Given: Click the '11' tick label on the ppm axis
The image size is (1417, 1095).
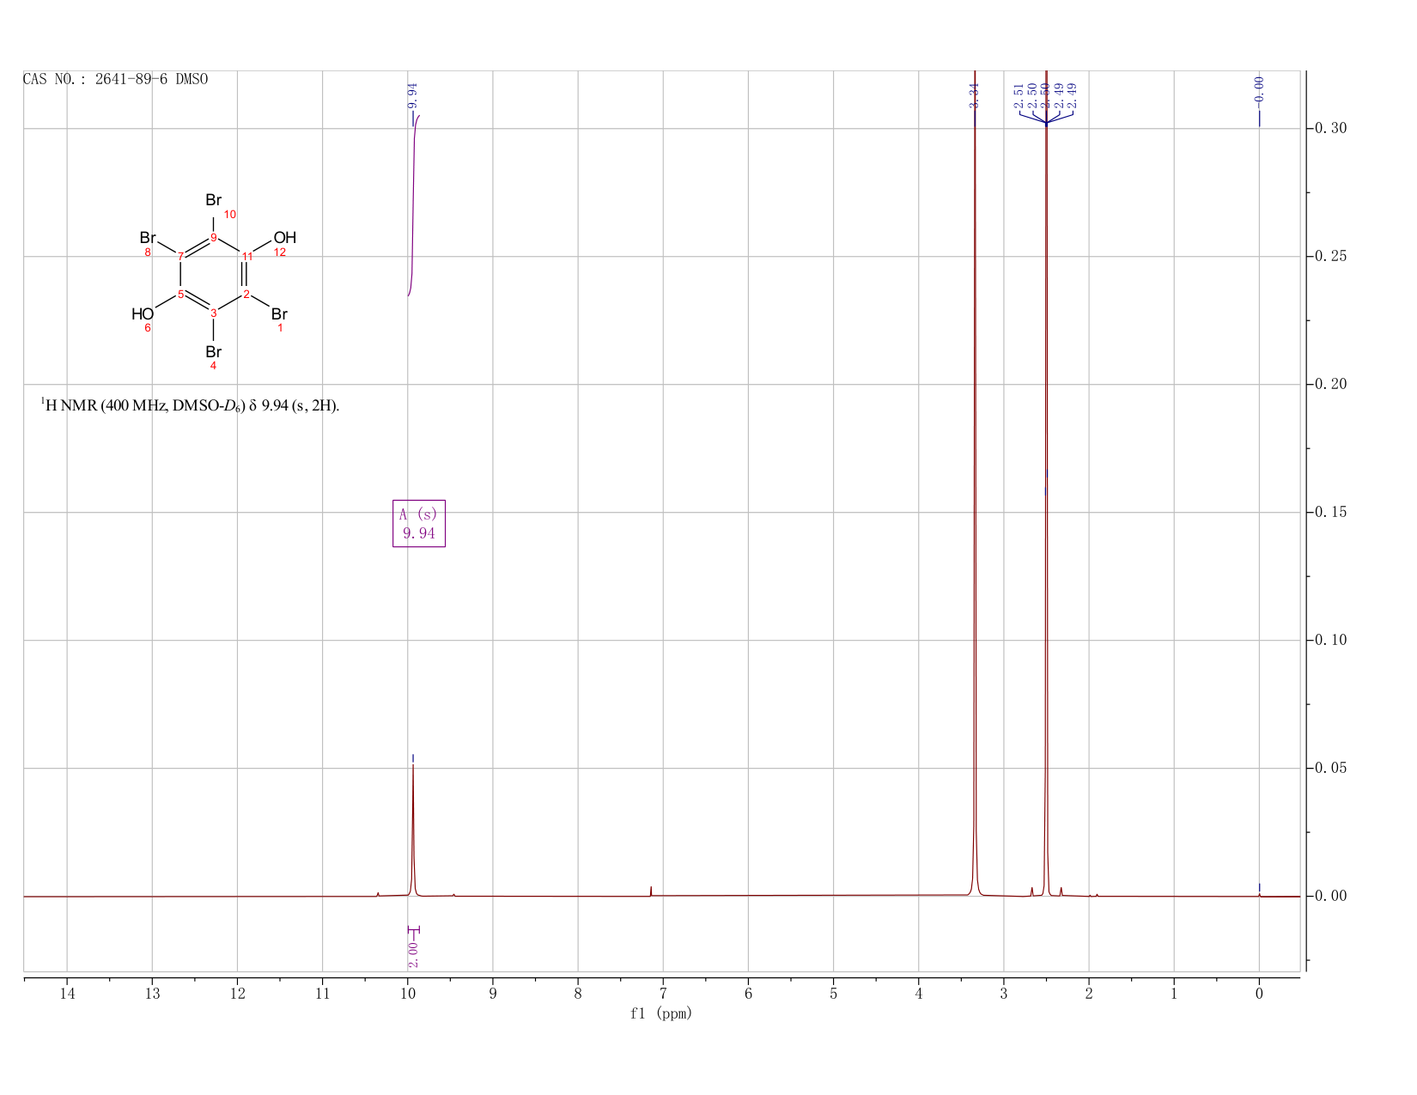Looking at the screenshot, I should pyautogui.click(x=322, y=994).
